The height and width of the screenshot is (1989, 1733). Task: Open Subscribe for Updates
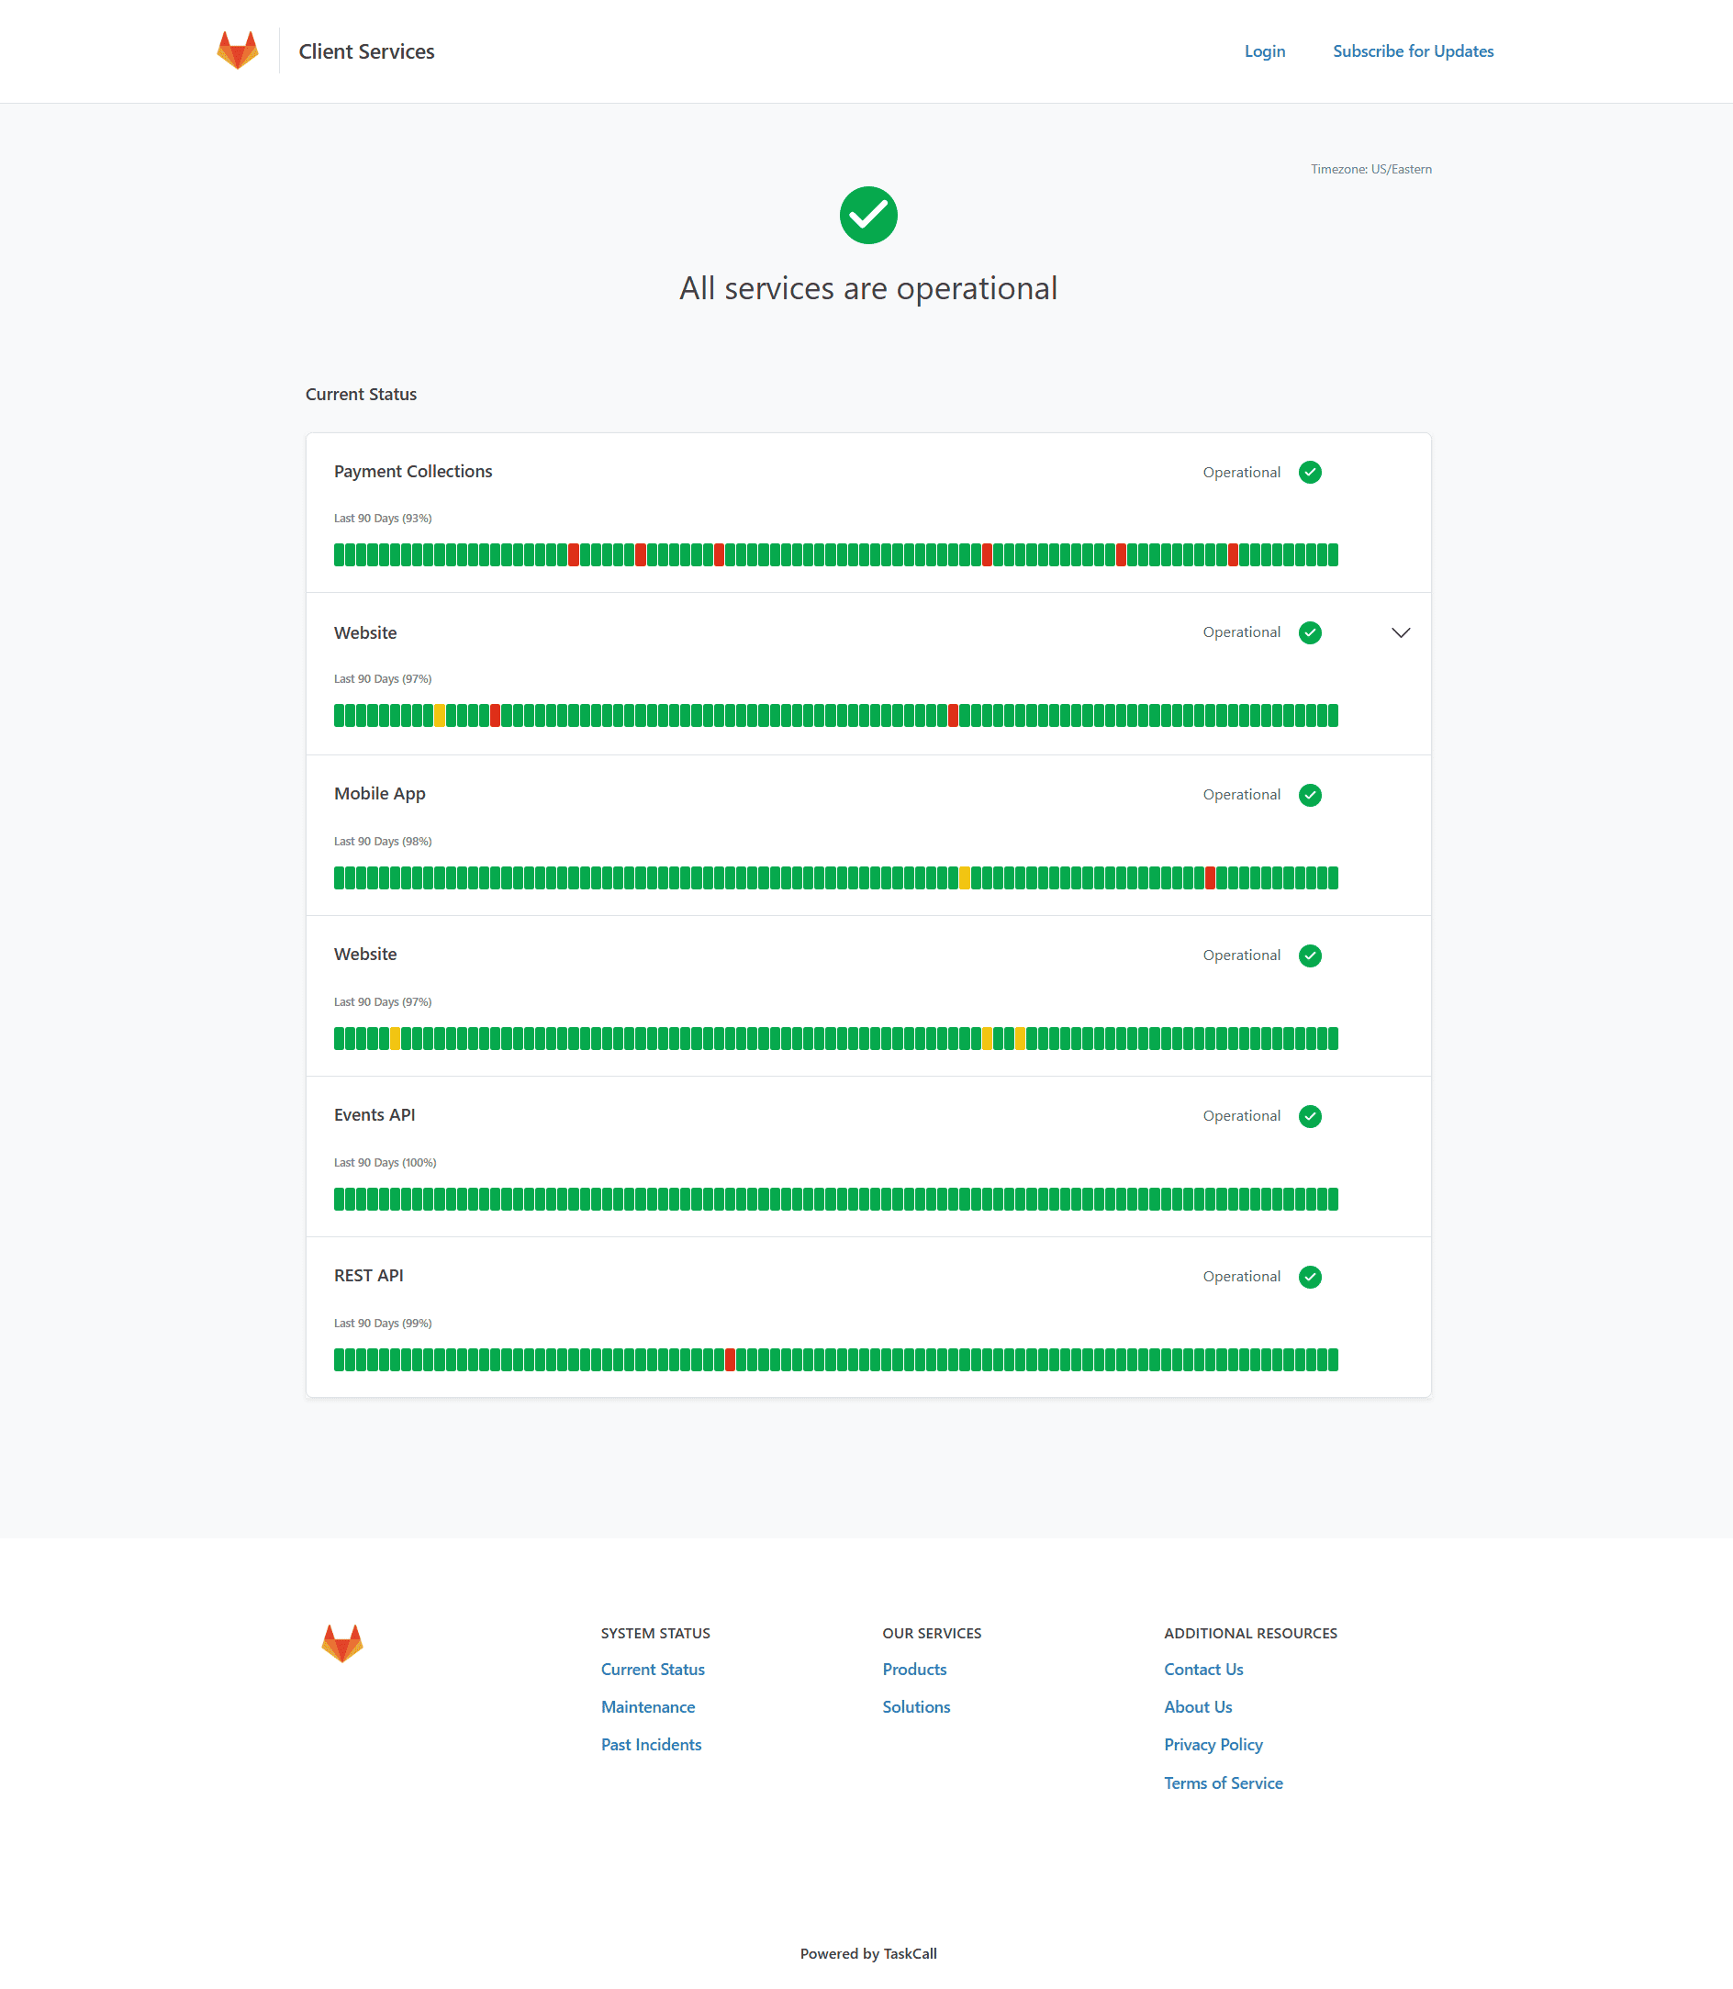click(1412, 51)
